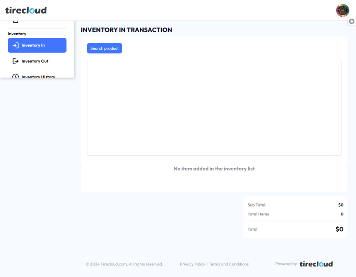The height and width of the screenshot is (277, 356).
Task: Click the Inventory In arrow icon
Action: pyautogui.click(x=15, y=45)
